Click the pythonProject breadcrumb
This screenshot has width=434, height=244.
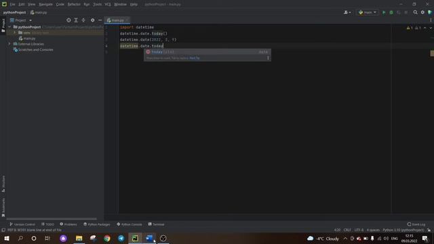tap(14, 12)
